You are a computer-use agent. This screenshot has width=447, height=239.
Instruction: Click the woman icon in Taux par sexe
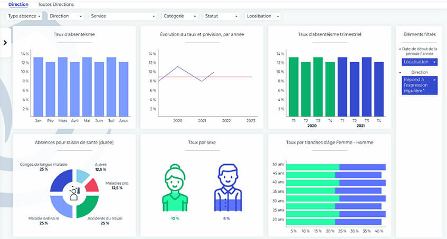tap(175, 187)
